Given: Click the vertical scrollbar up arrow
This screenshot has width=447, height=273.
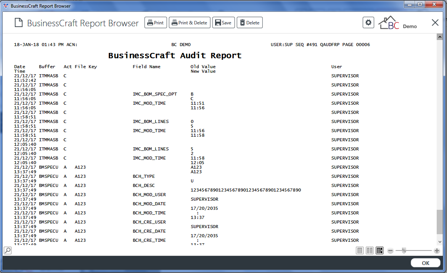Looking at the screenshot, I should pyautogui.click(x=440, y=37).
